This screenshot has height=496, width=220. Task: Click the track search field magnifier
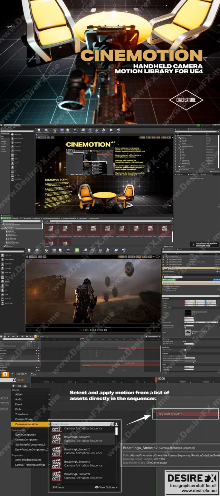tap(14, 380)
